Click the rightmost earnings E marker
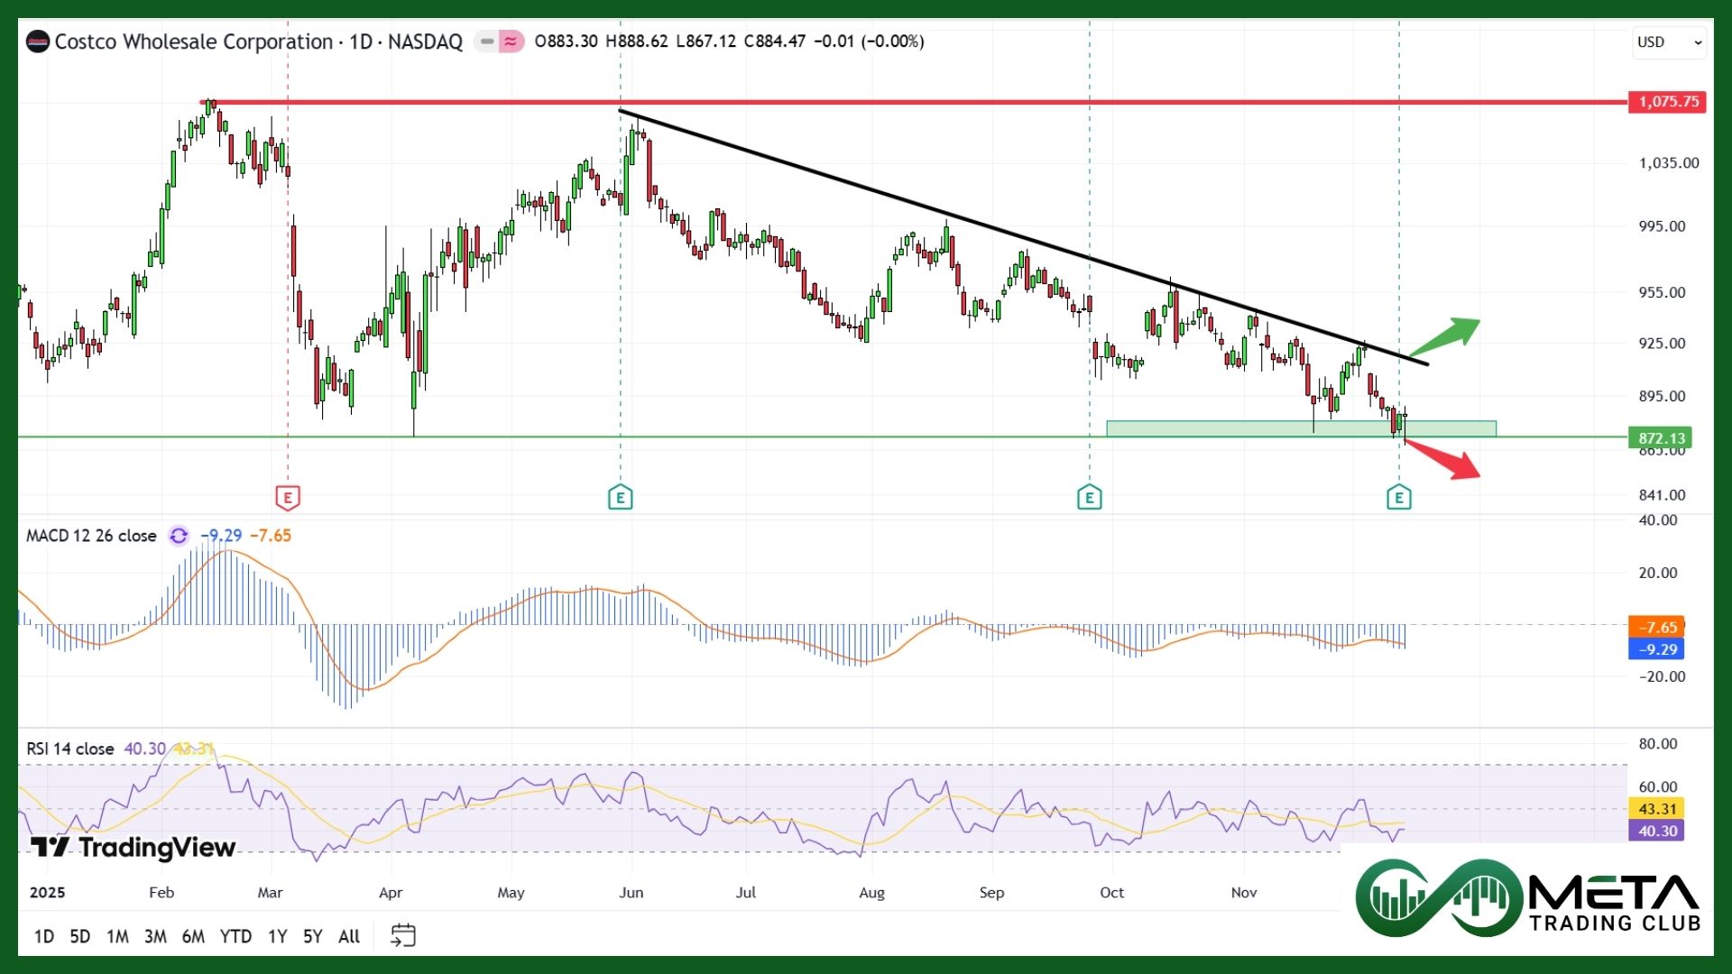This screenshot has width=1732, height=974. 1398,497
